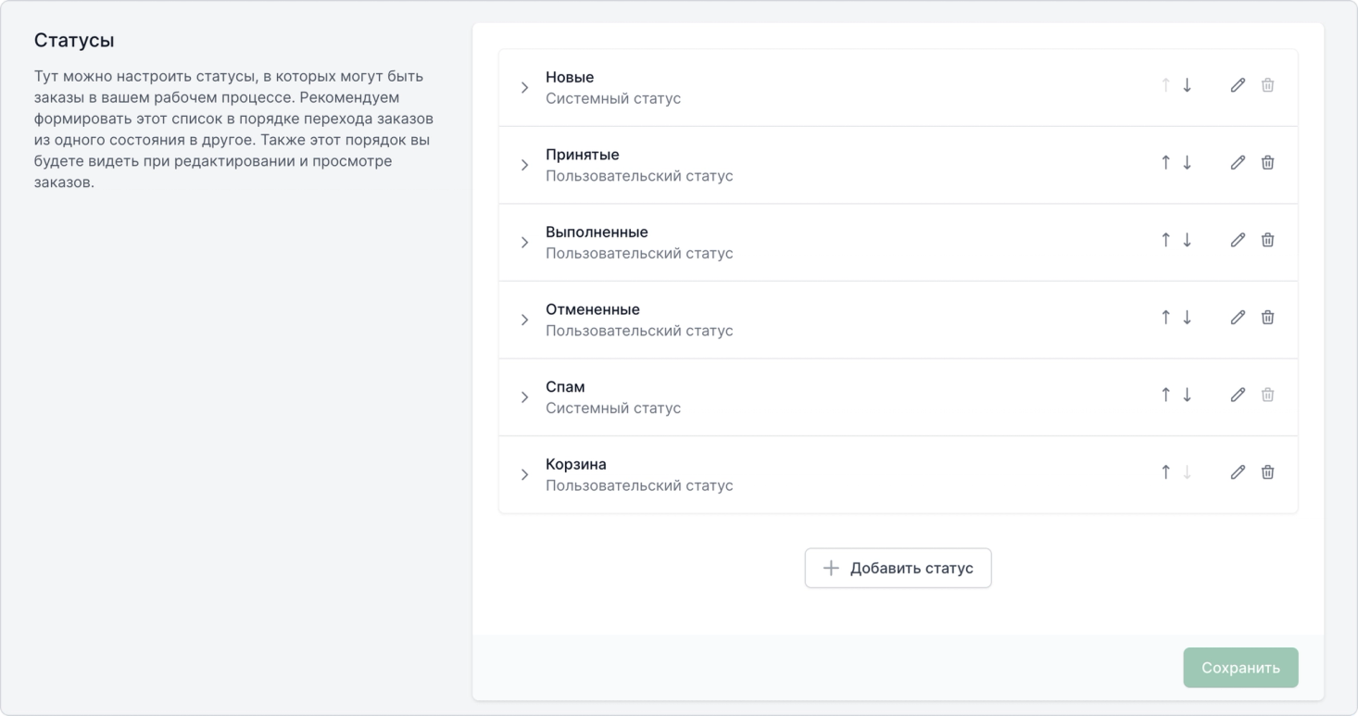Expand the Принятые status row
The width and height of the screenshot is (1358, 716).
[524, 165]
